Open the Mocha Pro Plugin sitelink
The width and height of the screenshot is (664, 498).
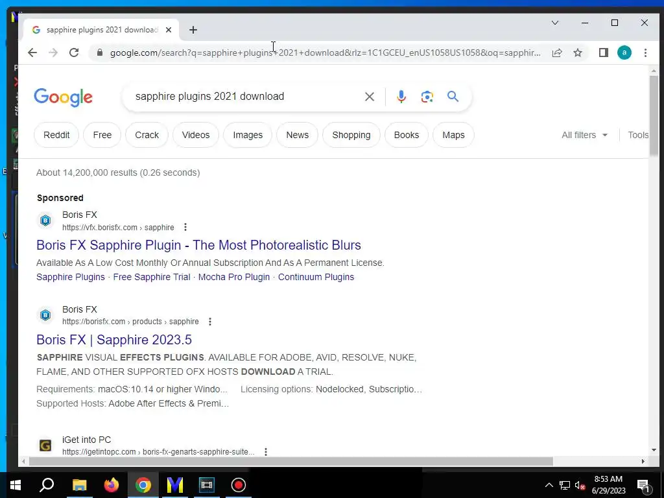click(x=233, y=277)
